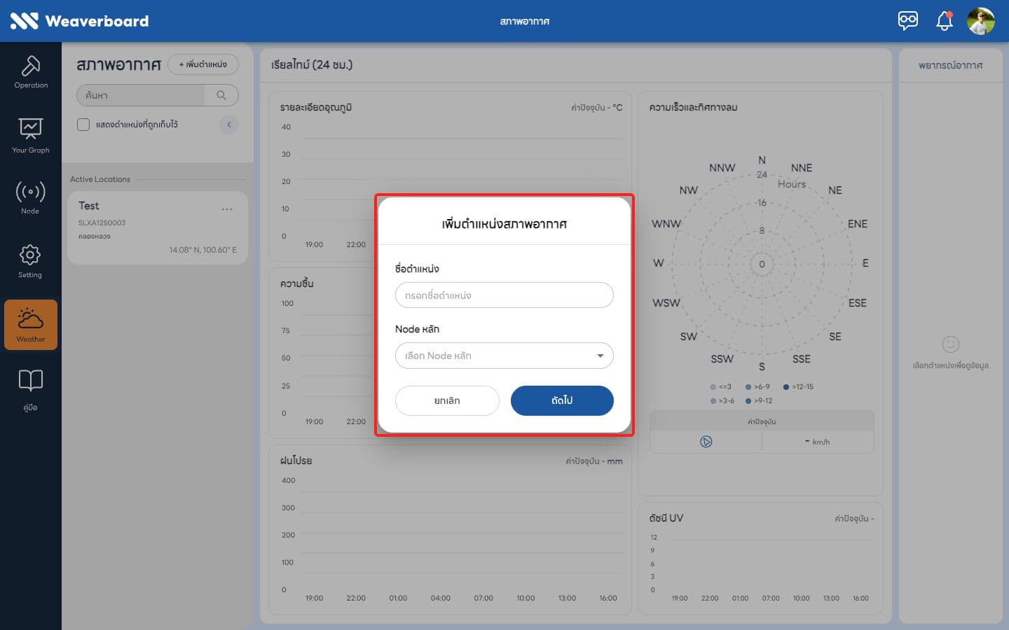Select the Test location card
Image resolution: width=1009 pixels, height=630 pixels.
coord(158,228)
